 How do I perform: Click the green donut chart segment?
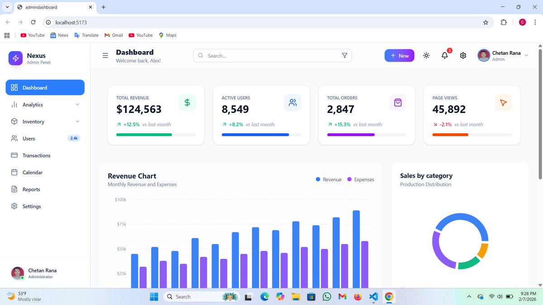pyautogui.click(x=469, y=263)
